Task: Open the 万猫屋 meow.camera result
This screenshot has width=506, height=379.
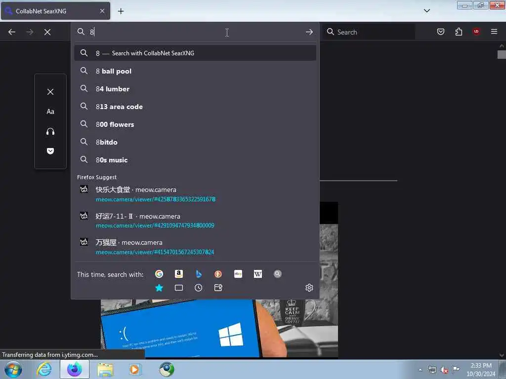Action: (195, 247)
